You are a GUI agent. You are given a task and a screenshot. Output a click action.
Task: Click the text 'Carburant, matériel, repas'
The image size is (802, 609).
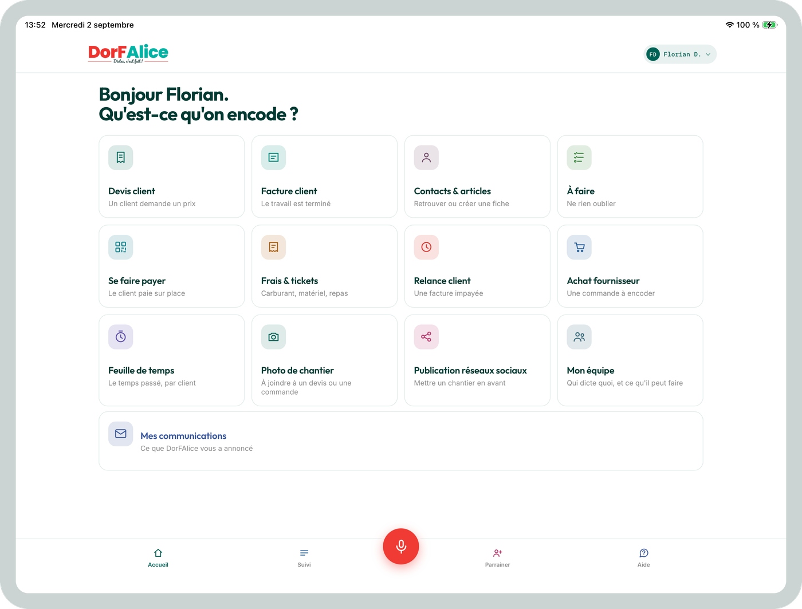pyautogui.click(x=305, y=293)
